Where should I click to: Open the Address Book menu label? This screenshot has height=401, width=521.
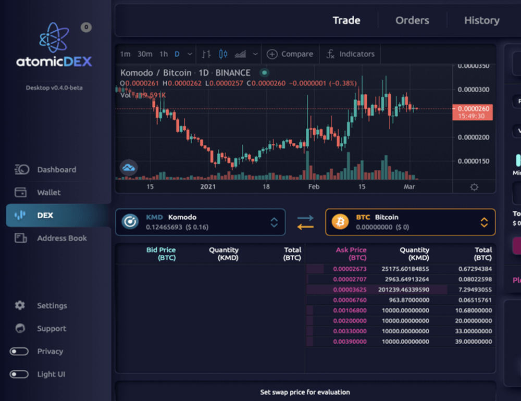[62, 238]
